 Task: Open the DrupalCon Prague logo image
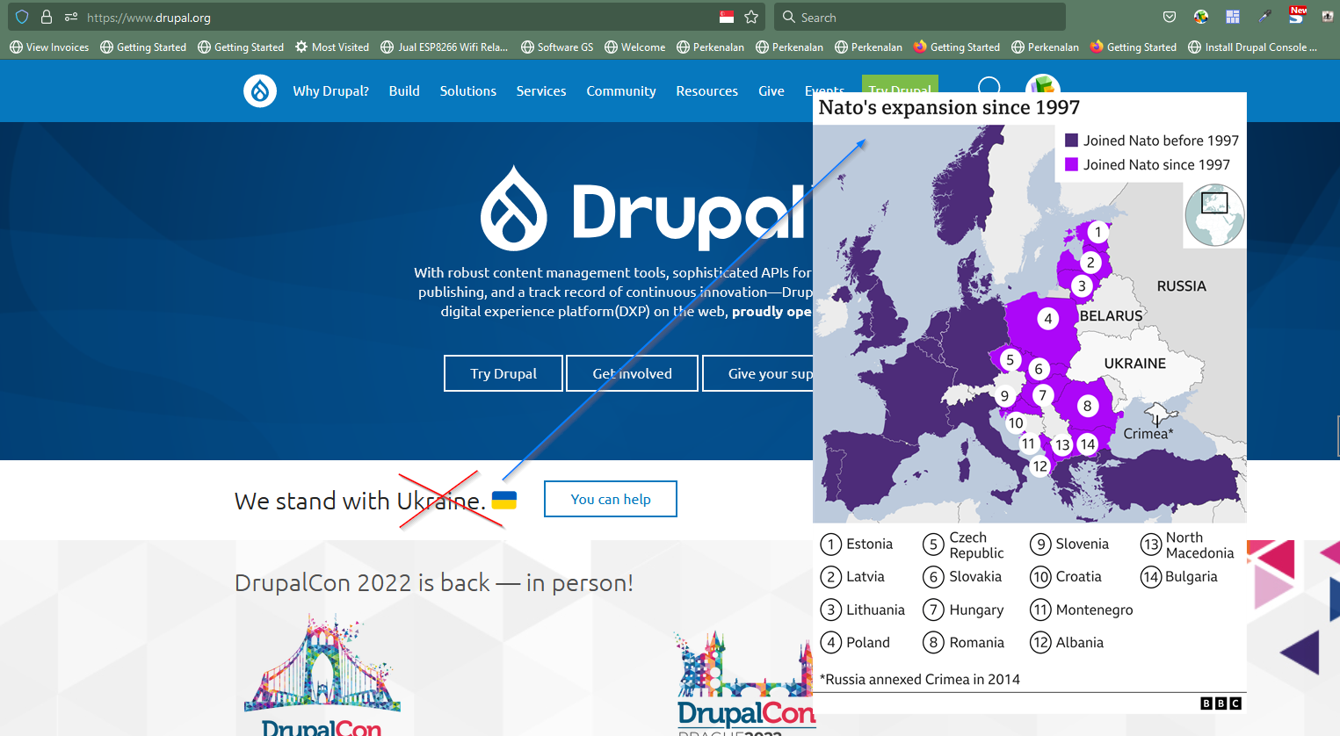click(745, 683)
